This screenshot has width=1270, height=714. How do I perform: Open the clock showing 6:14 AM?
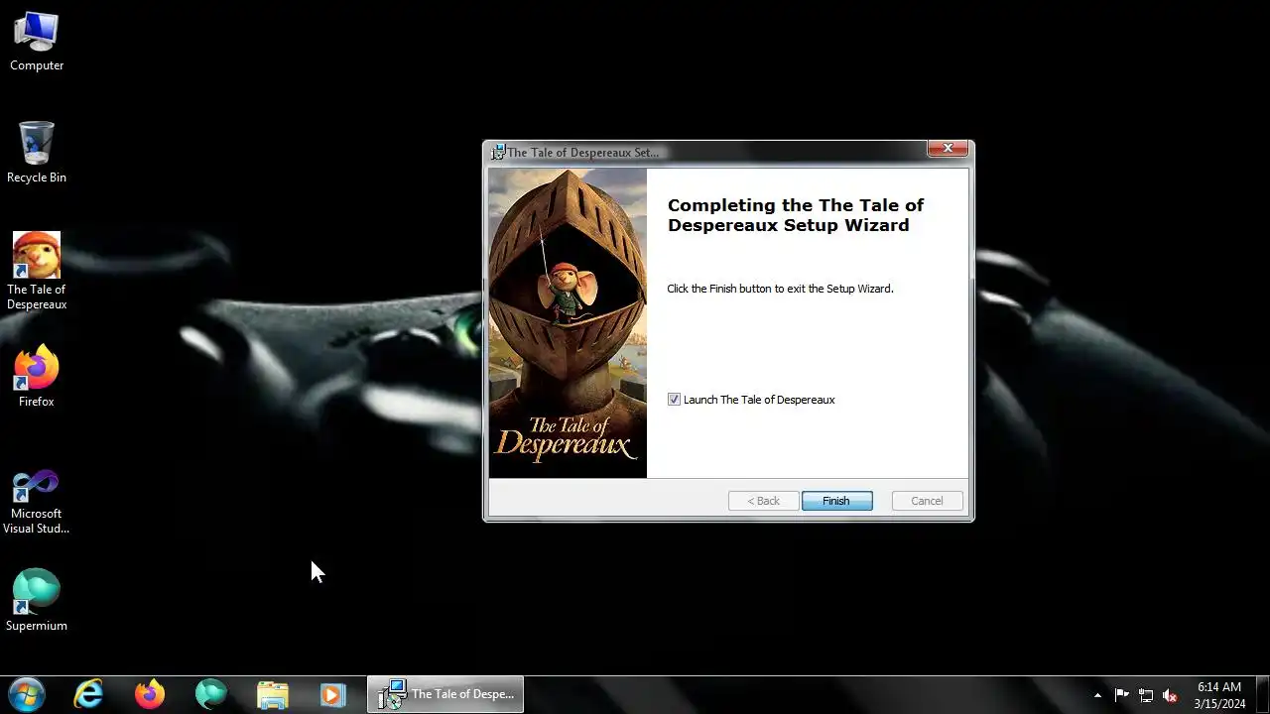point(1219,695)
